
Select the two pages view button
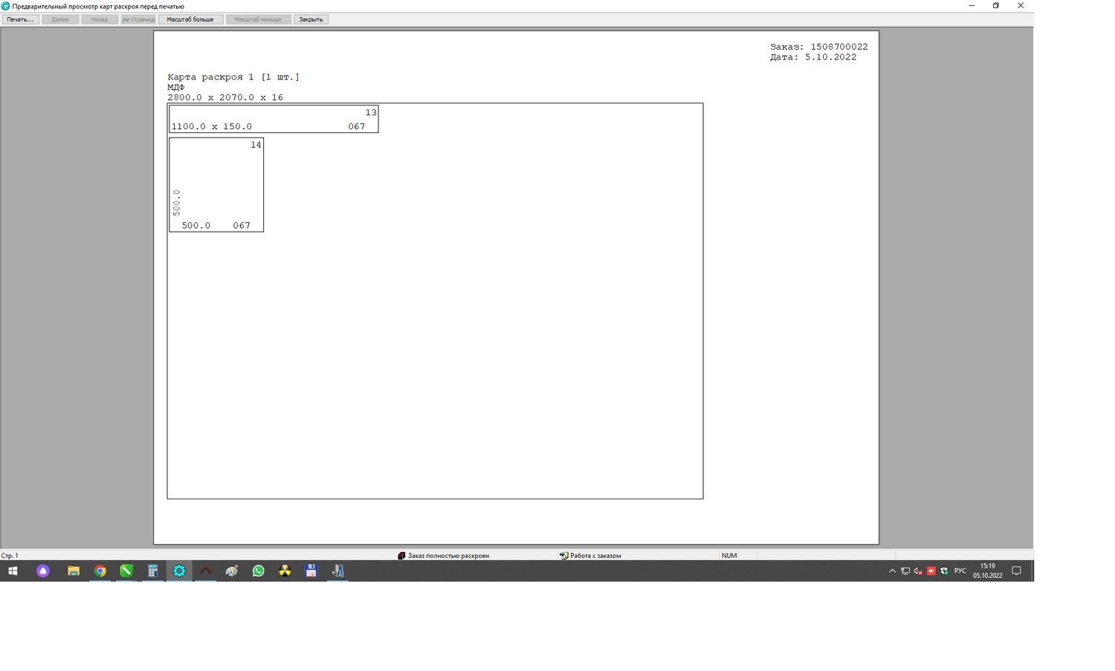(138, 19)
